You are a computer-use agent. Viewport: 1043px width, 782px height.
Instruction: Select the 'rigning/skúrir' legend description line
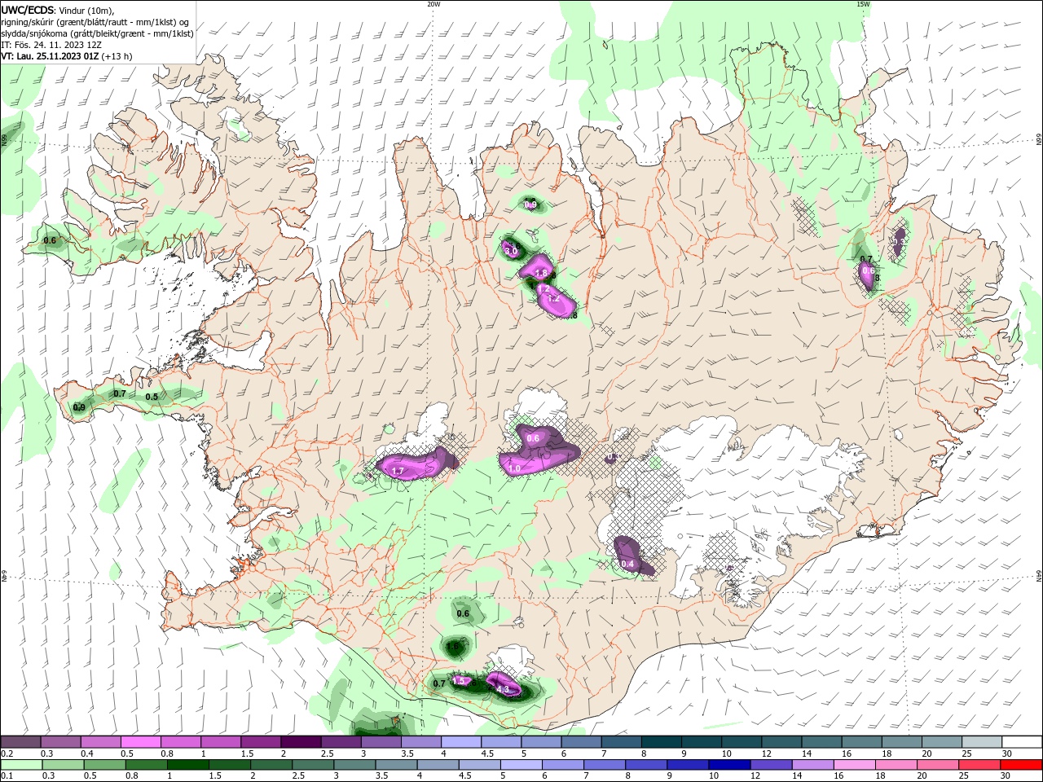pyautogui.click(x=95, y=22)
